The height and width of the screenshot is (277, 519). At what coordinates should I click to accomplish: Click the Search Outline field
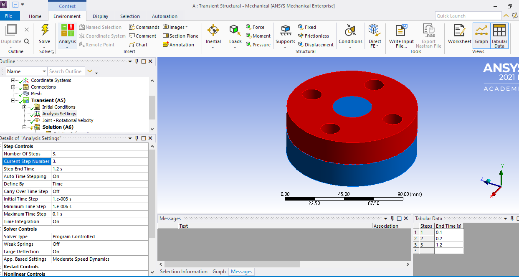66,71
